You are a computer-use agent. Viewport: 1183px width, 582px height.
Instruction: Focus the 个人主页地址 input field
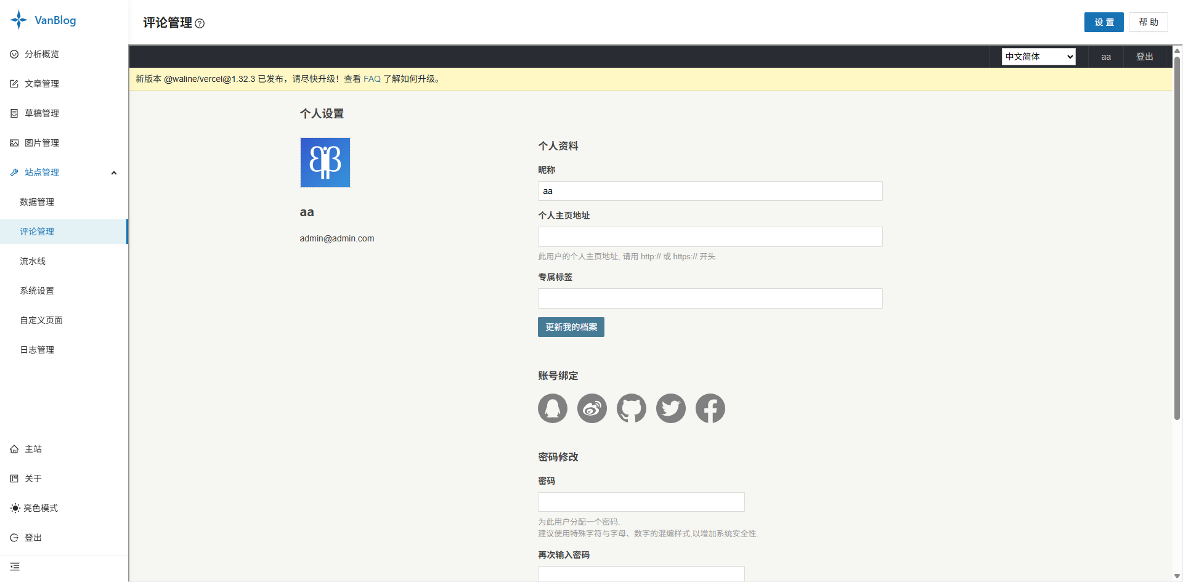[710, 237]
